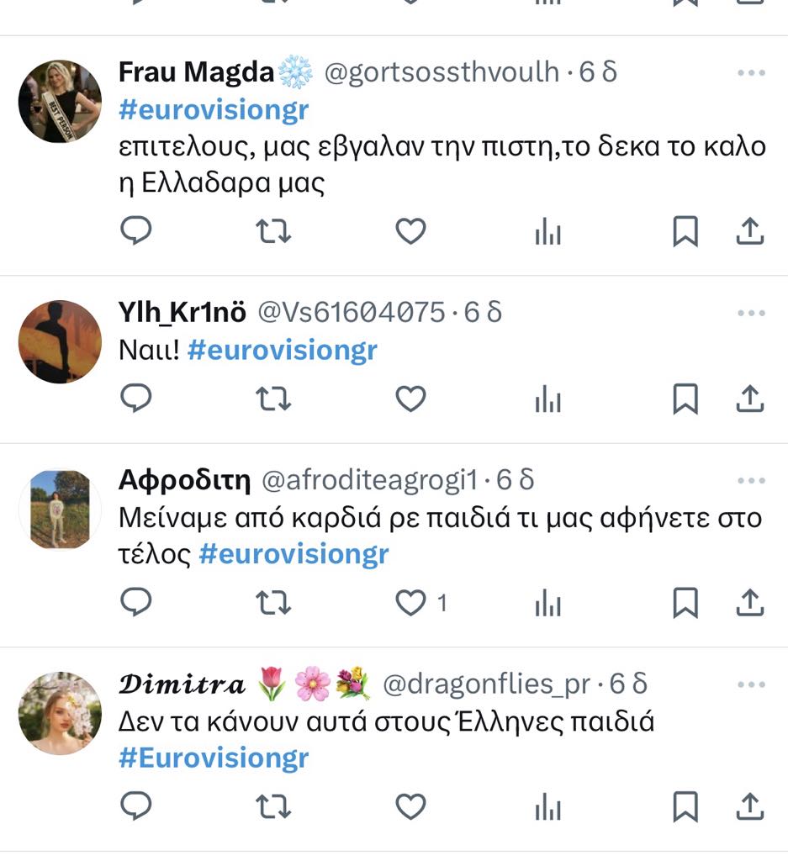Screen dimensions: 788x861
Task: Open more options for Frau Magda's tweet
Action: [750, 73]
